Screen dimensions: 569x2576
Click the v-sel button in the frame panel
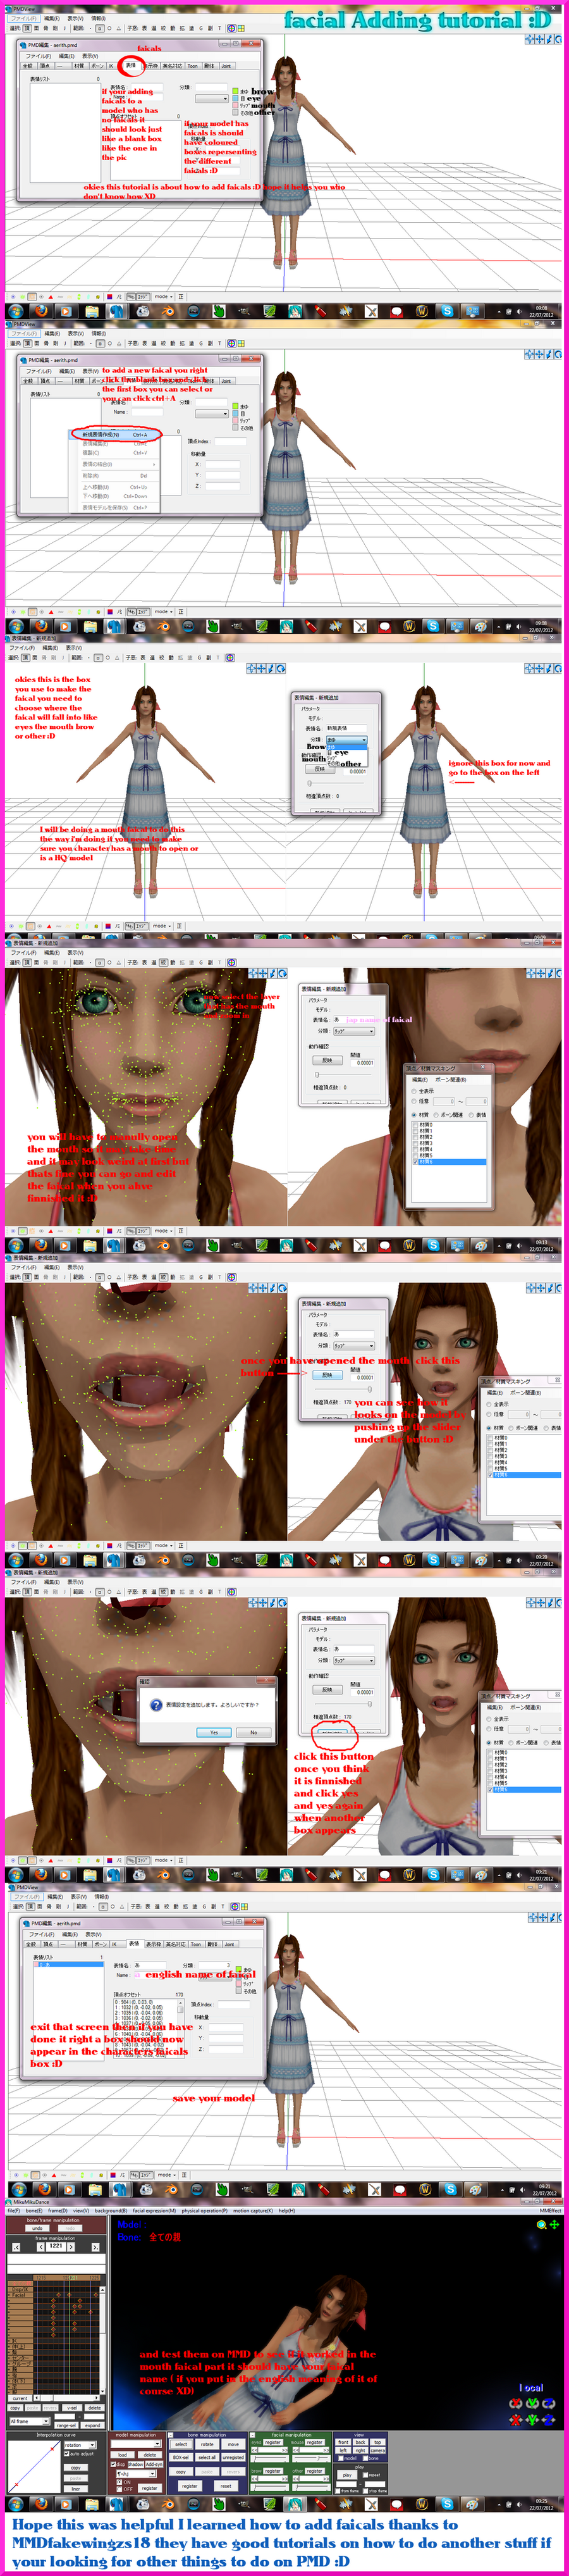coord(71,2407)
